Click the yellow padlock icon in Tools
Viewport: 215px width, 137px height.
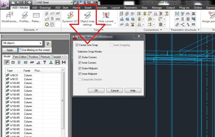(x=132, y=25)
